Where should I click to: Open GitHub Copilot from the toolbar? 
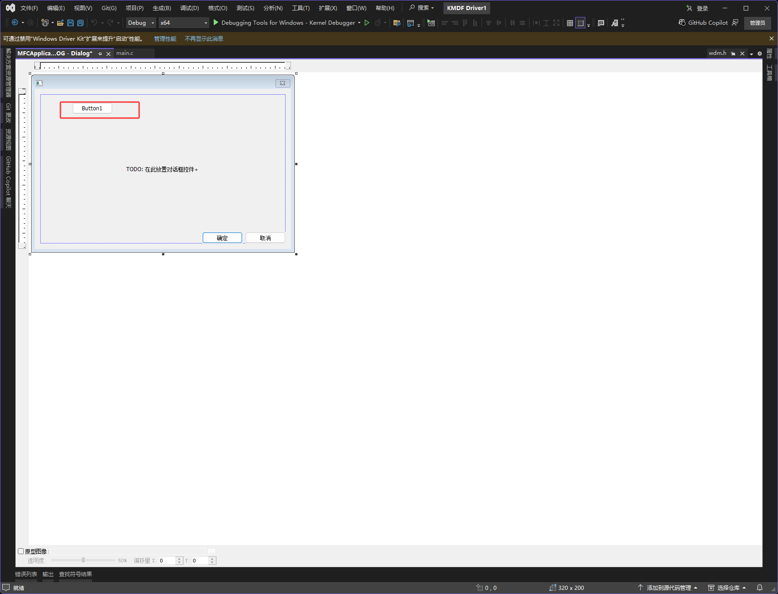703,22
